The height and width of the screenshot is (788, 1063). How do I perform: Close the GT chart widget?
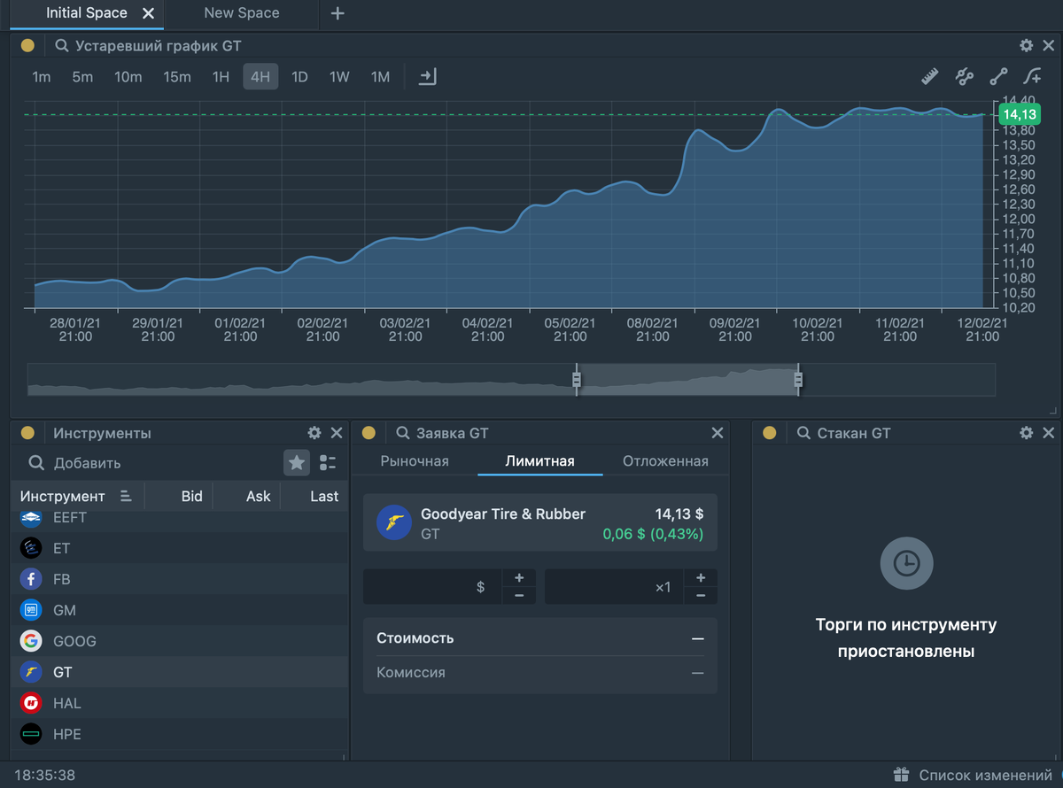coord(1049,46)
